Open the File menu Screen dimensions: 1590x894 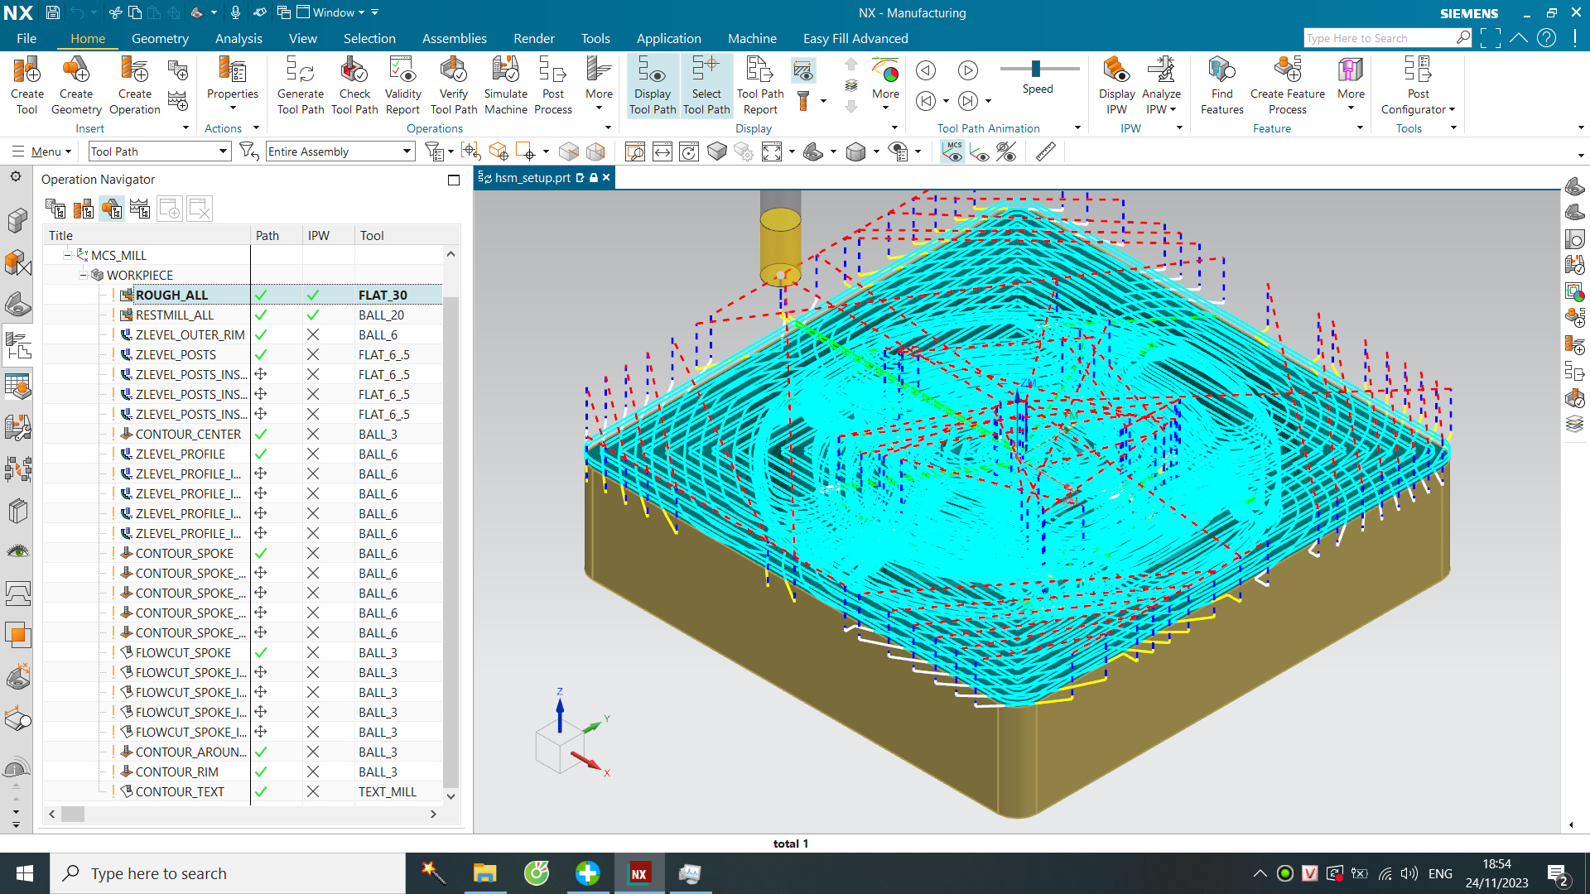pyautogui.click(x=26, y=38)
